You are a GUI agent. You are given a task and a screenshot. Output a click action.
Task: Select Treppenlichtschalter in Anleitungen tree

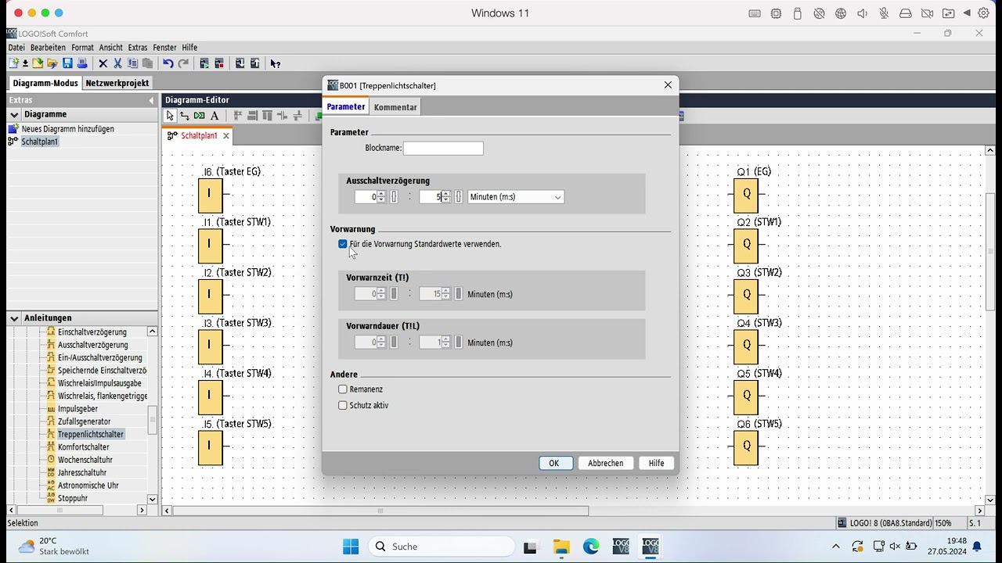(90, 434)
